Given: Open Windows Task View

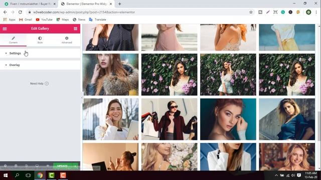Looking at the screenshot, I should click(28, 175).
